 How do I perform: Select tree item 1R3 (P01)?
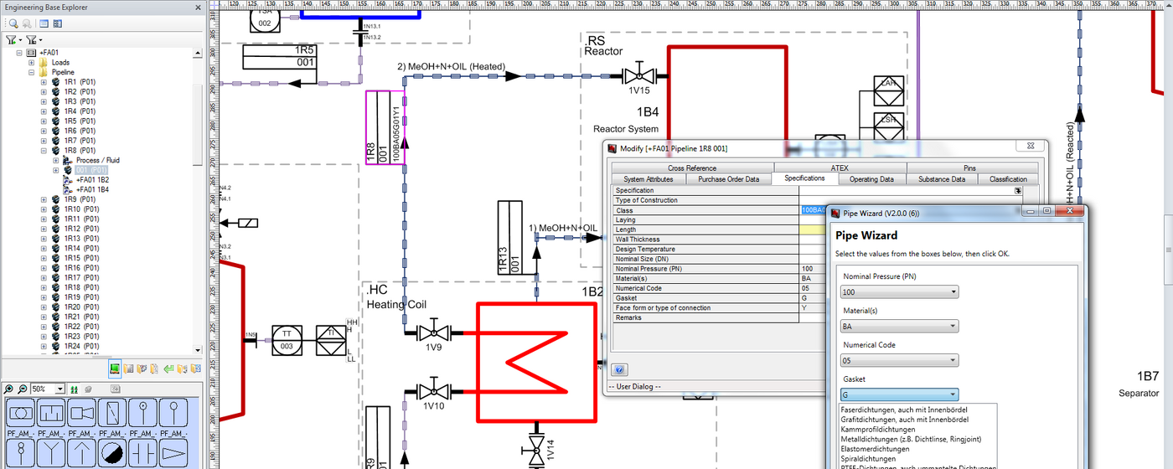(x=80, y=101)
